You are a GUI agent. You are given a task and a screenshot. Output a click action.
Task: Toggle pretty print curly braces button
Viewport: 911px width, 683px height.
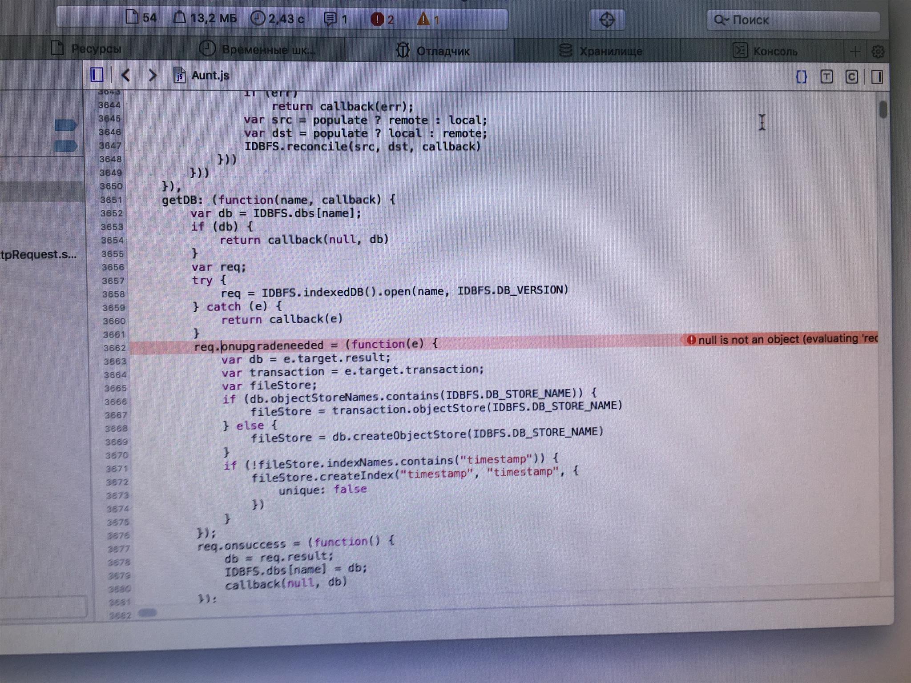click(x=801, y=77)
